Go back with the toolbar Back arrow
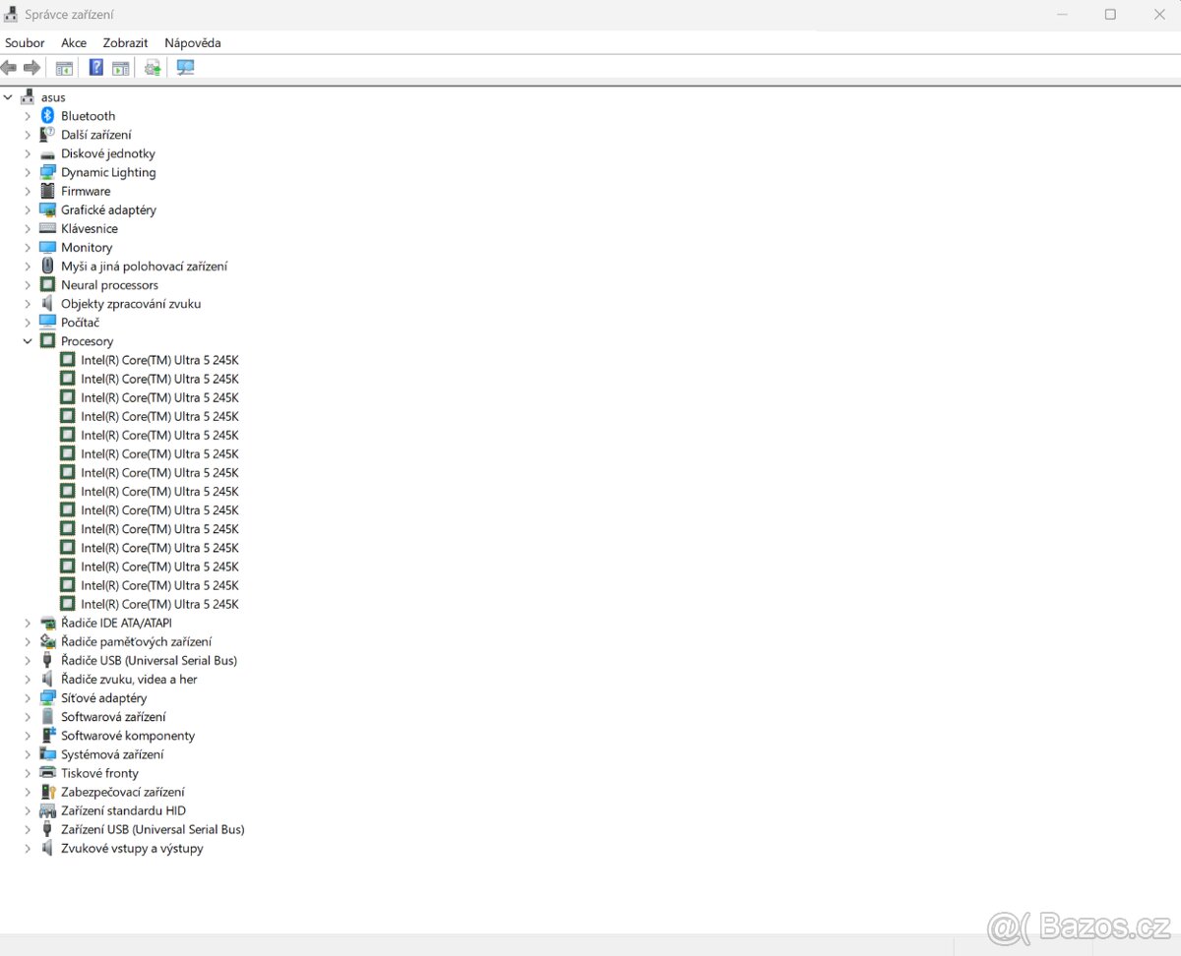This screenshot has height=956, width=1181. tap(9, 68)
